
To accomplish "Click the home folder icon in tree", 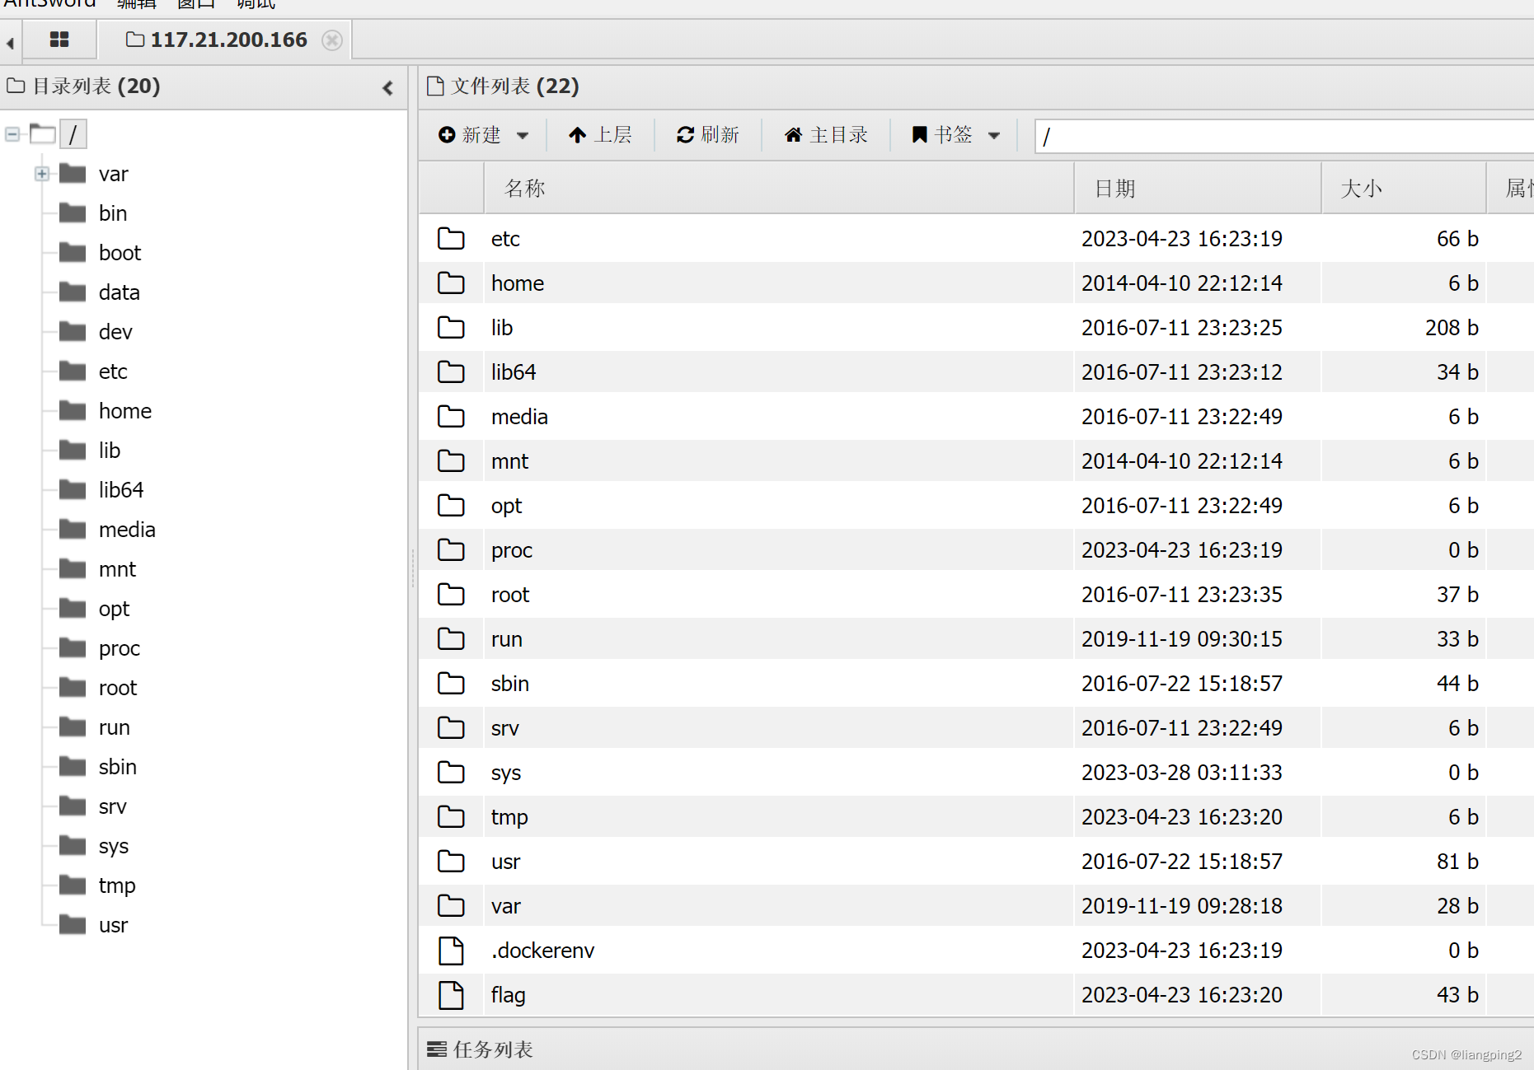I will pyautogui.click(x=73, y=410).
